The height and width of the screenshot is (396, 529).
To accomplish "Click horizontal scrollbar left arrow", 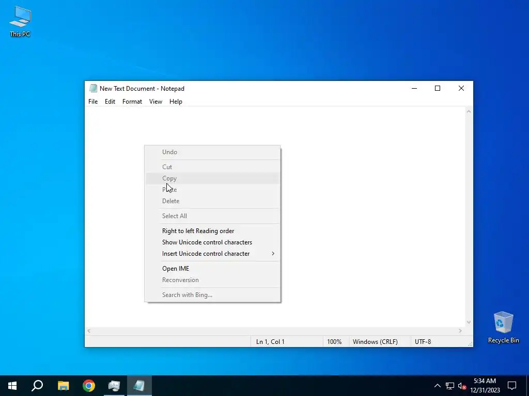I will [x=89, y=331].
